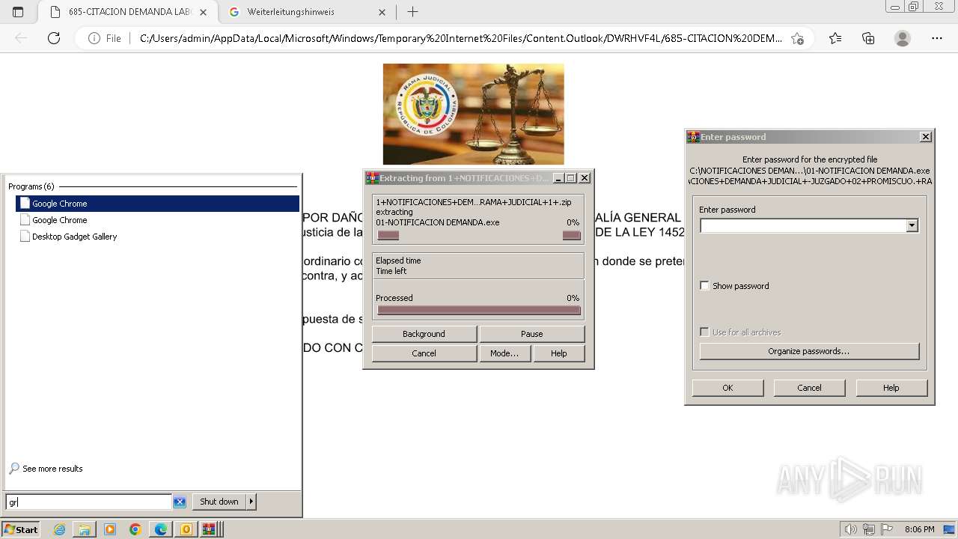Open Collections in Edge
The width and height of the screenshot is (958, 539).
pos(868,38)
